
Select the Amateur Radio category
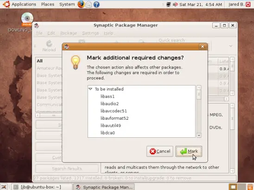point(49,68)
